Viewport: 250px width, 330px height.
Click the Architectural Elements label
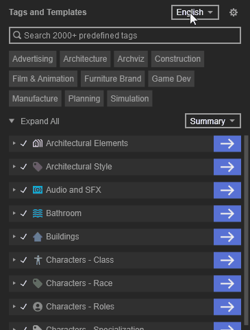[x=87, y=143]
